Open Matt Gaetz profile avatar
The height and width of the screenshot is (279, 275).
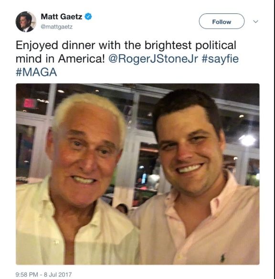pos(26,22)
